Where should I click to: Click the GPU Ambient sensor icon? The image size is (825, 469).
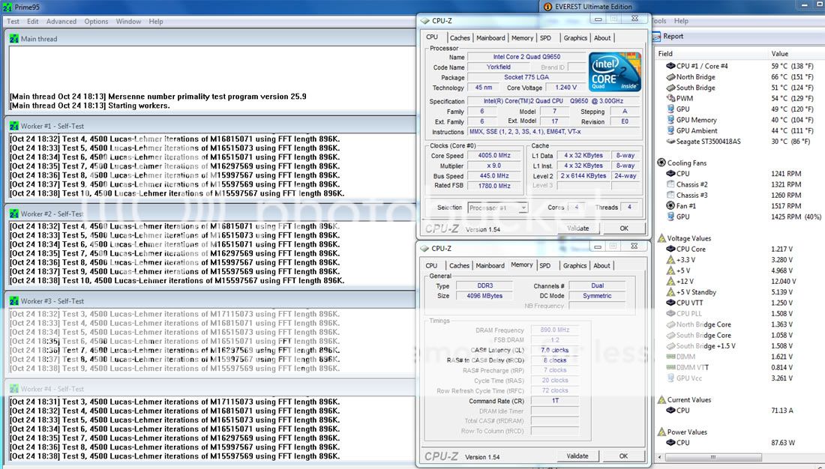[670, 131]
